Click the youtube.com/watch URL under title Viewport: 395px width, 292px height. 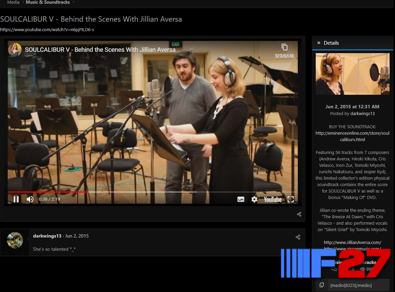pyautogui.click(x=47, y=30)
